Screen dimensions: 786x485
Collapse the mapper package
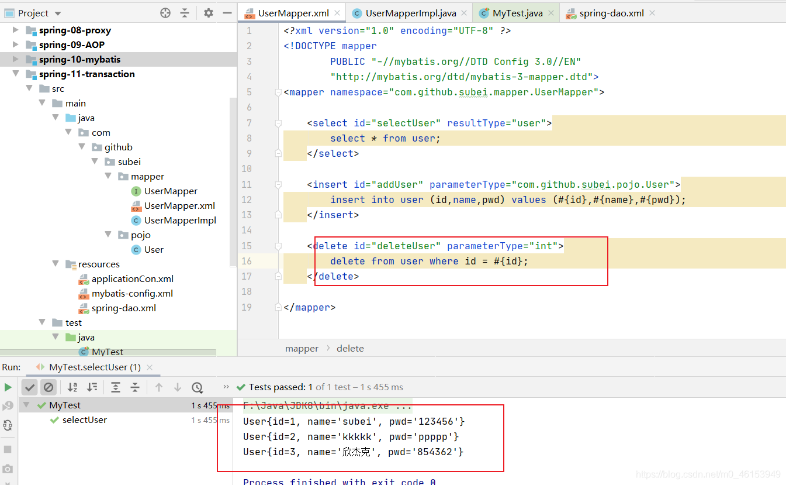108,176
